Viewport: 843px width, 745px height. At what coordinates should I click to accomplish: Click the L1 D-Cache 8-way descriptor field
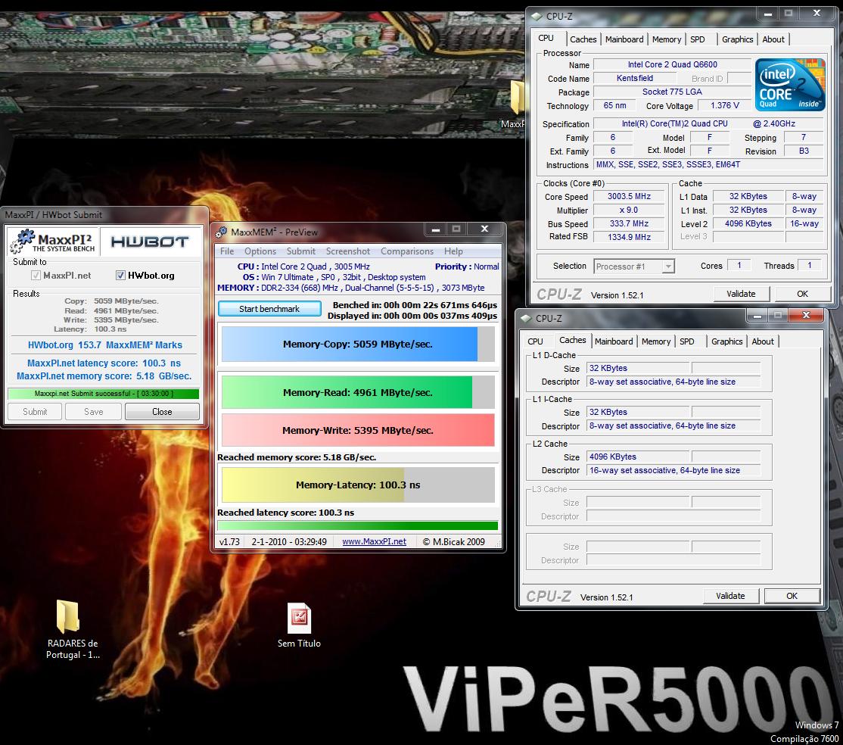tap(673, 382)
